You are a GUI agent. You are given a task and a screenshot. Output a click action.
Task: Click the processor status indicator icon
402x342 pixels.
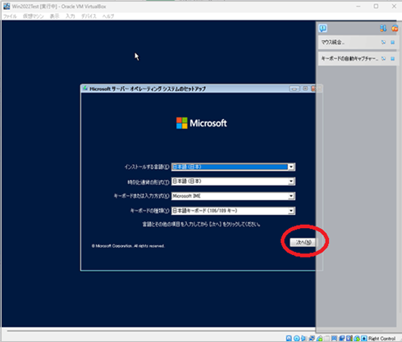pos(349,339)
